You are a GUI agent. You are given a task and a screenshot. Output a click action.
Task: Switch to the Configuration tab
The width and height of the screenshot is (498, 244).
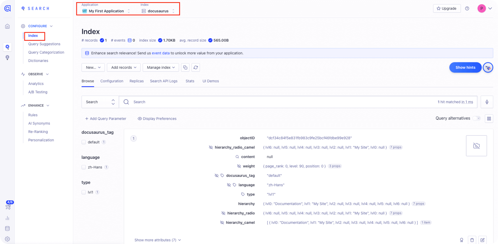(112, 81)
